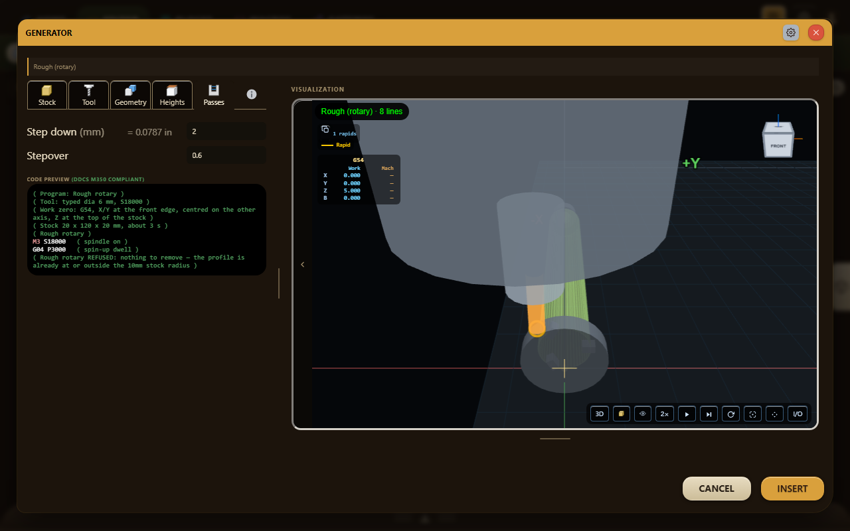Switch to the Tool tab
850x531 pixels.
point(89,95)
